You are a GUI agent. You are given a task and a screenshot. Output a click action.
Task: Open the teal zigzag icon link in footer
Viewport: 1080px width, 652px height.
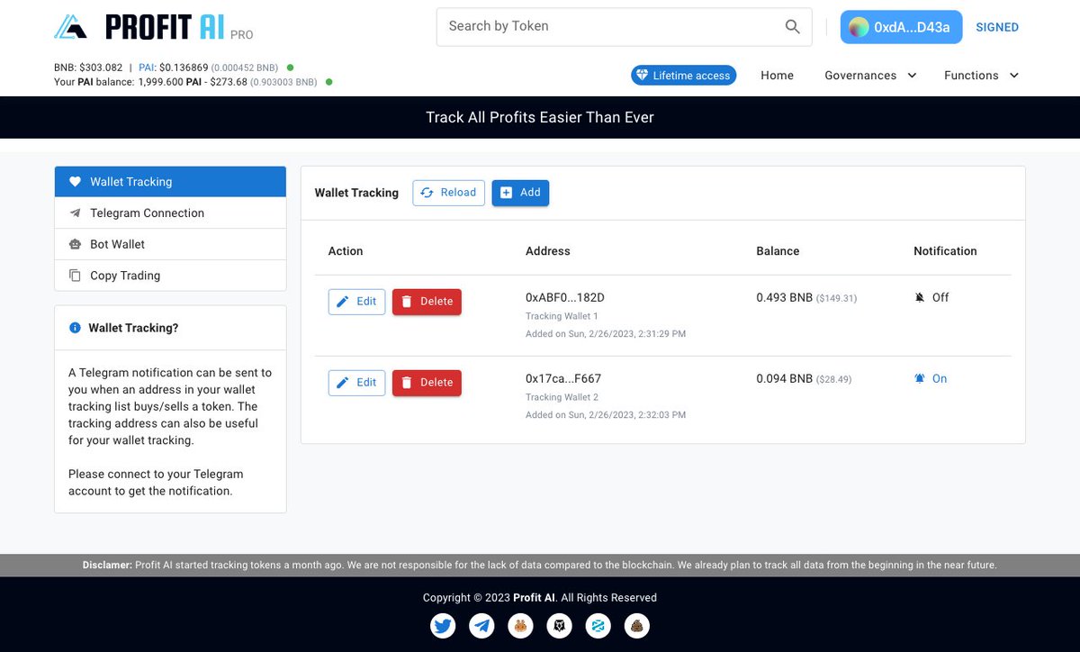tap(598, 625)
